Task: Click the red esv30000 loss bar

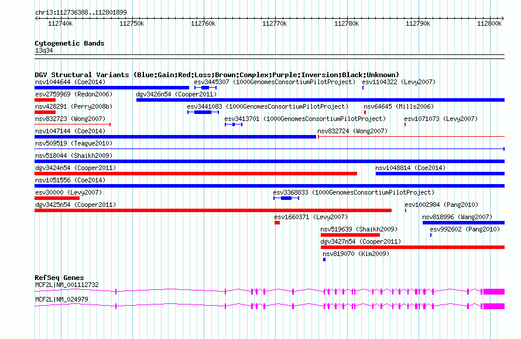Action: (x=57, y=198)
